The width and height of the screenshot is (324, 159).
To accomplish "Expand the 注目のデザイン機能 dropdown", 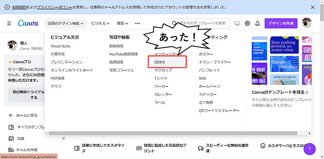I will (x=65, y=23).
